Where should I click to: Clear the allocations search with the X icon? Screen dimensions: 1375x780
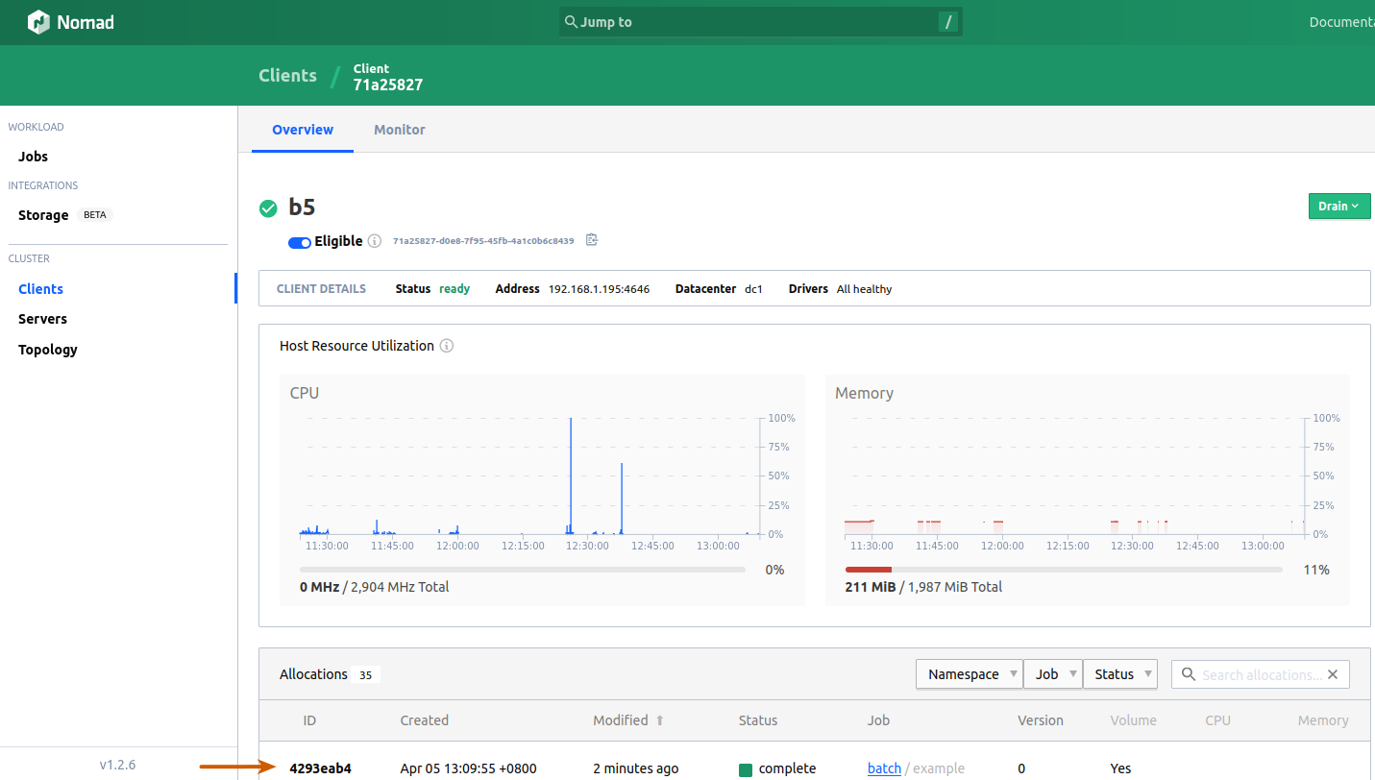[1333, 674]
